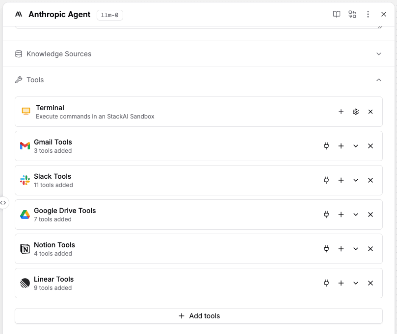Viewport: 397px width, 334px height.
Task: Open the three-dot more options menu
Action: point(368,14)
